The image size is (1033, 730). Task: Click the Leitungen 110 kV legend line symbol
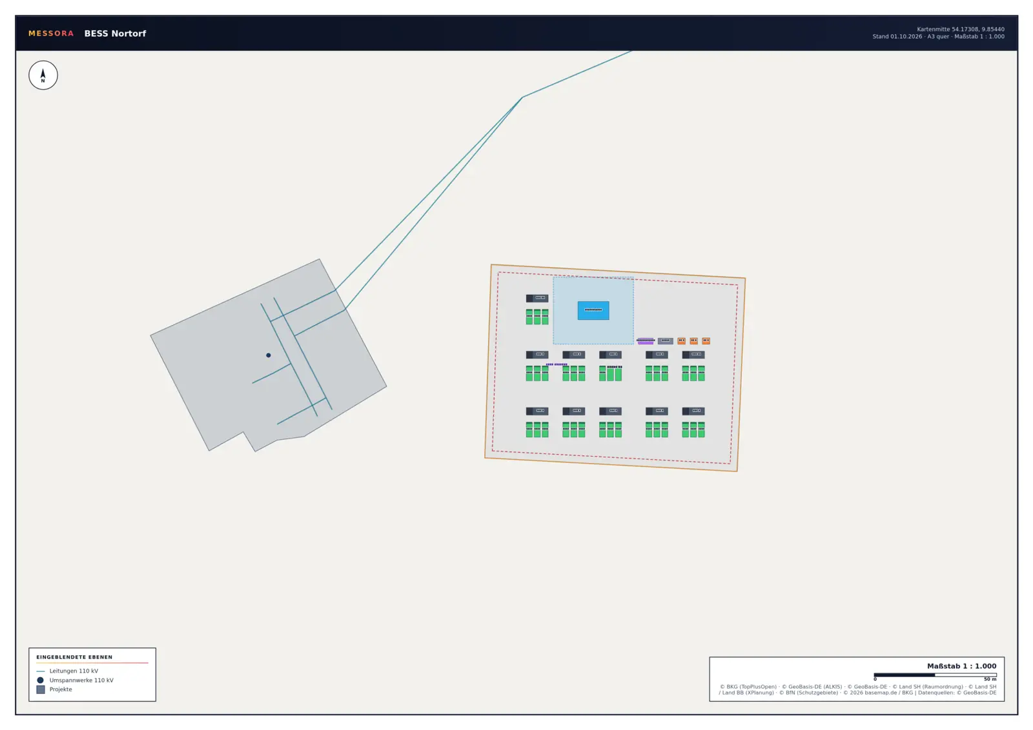[41, 671]
